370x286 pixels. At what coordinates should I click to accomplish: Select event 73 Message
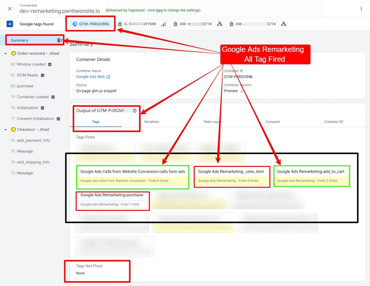22,173
